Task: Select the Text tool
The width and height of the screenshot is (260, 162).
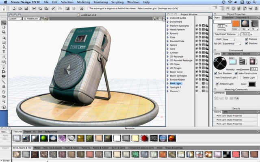Action: [x=4, y=52]
